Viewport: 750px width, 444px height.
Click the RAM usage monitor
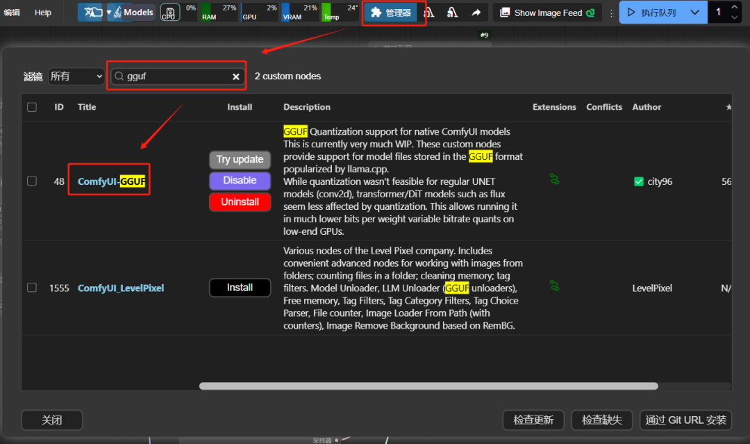pos(219,12)
